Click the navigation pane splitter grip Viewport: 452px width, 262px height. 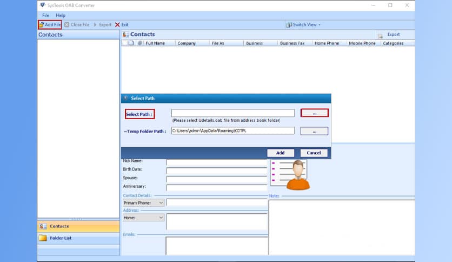(77, 219)
